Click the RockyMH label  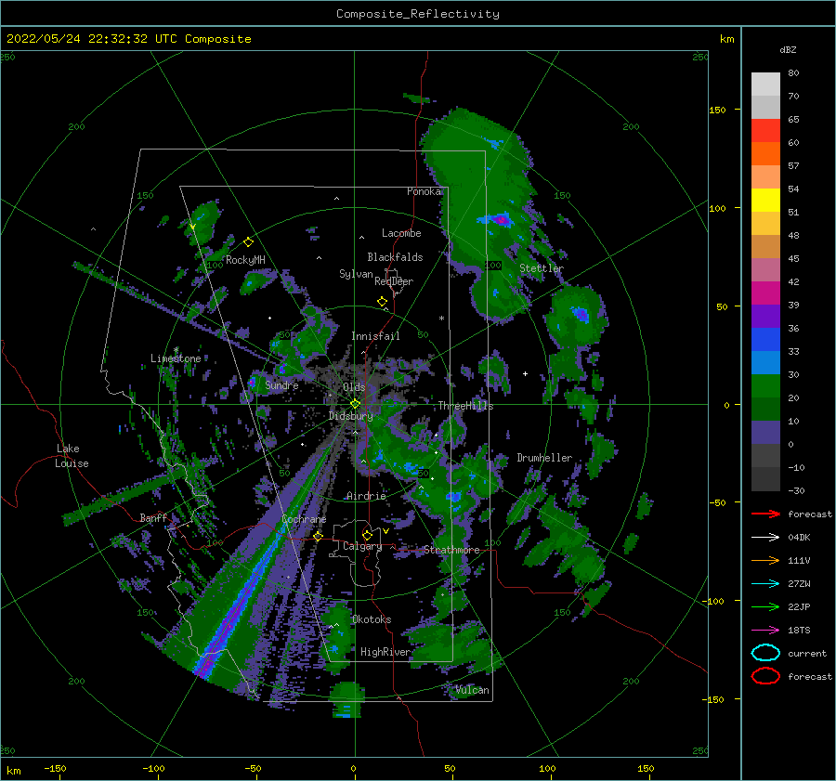pyautogui.click(x=245, y=260)
